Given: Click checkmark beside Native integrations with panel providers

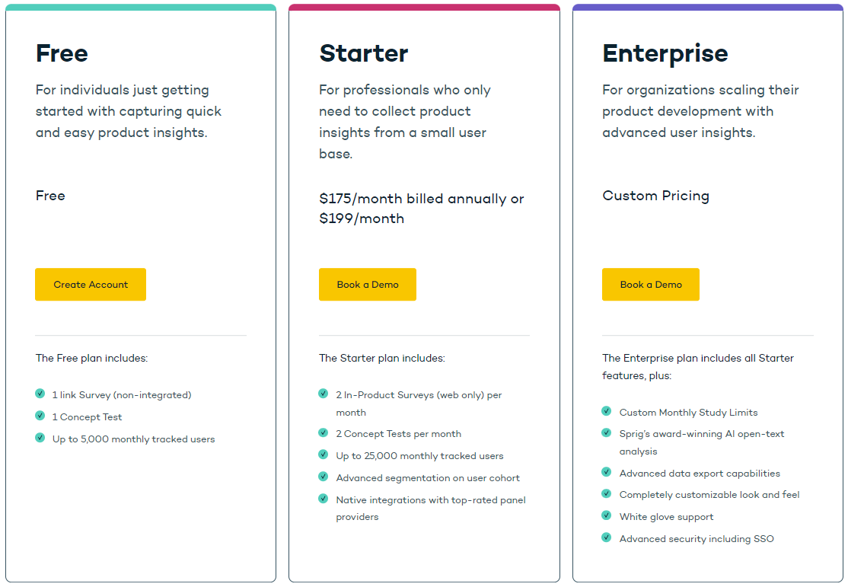Looking at the screenshot, I should [x=324, y=498].
